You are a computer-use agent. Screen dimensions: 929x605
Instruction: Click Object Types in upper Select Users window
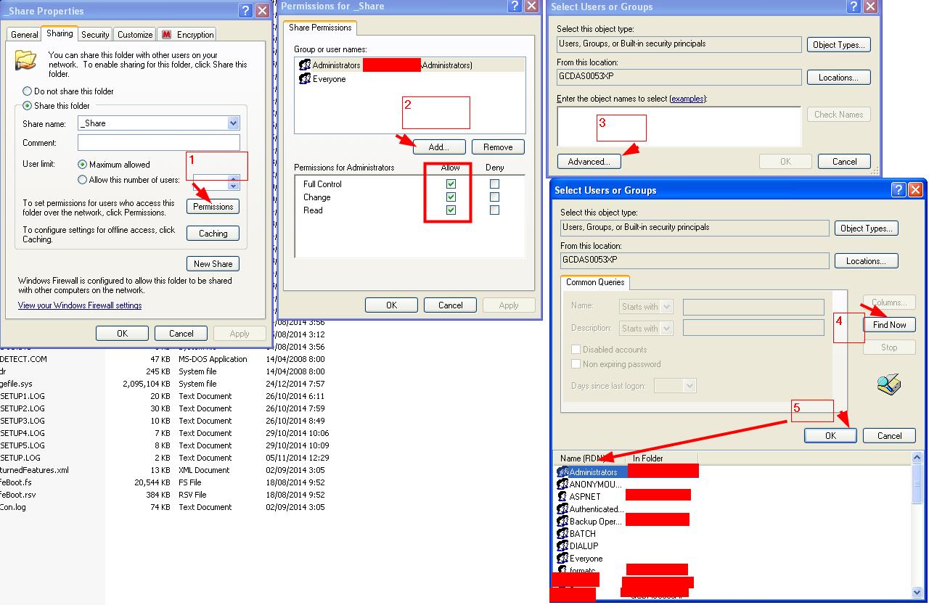839,45
